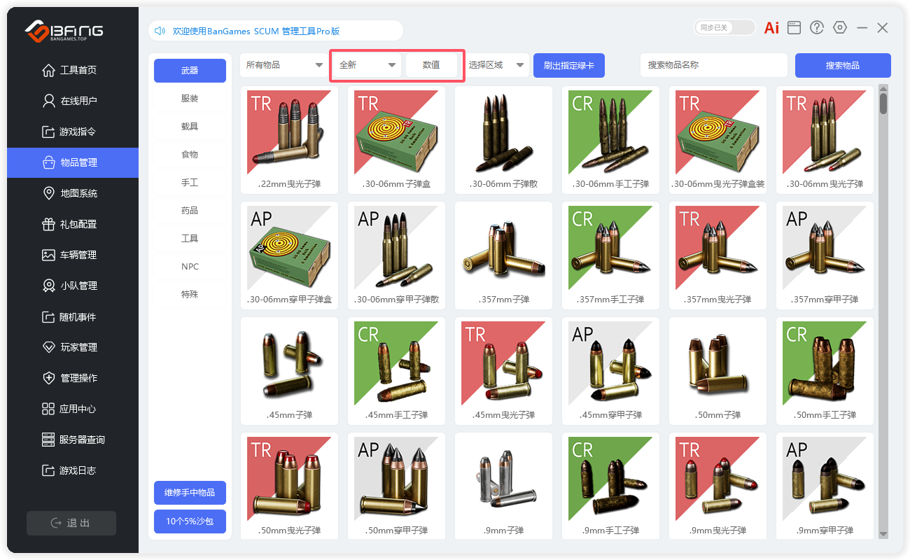Toggle the 同步已关 sync switch
Viewport: 910px width, 560px height.
pos(724,28)
